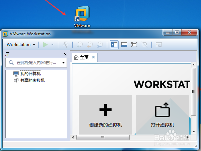Click the VMware Workstation title bar logo
The width and height of the screenshot is (201, 151).
[5, 34]
